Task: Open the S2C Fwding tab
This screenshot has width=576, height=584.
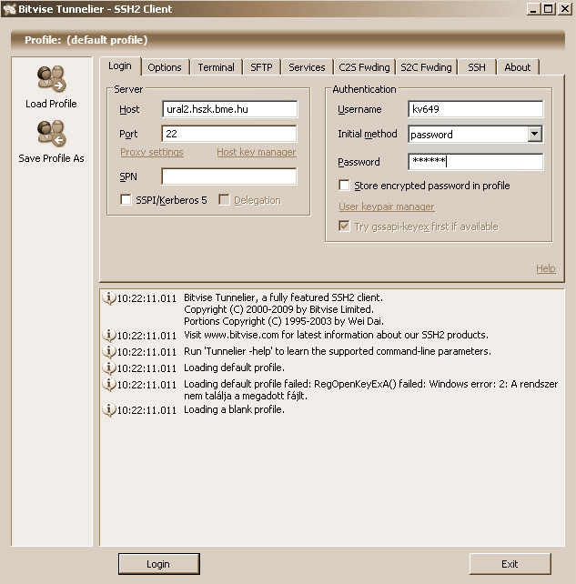Action: 426,67
